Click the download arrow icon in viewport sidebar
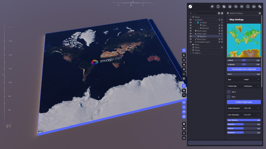 (x=184, y=133)
